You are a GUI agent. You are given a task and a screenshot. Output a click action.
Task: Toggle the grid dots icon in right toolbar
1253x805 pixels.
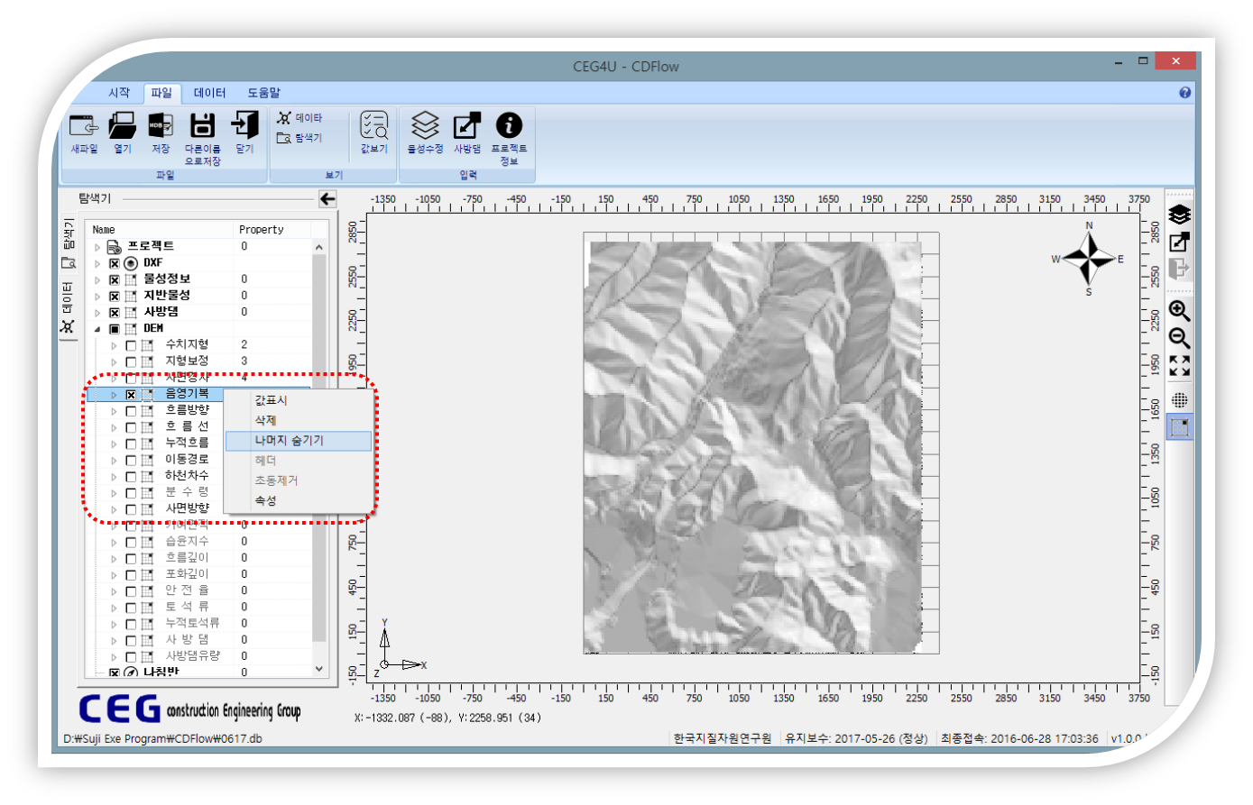tap(1179, 400)
